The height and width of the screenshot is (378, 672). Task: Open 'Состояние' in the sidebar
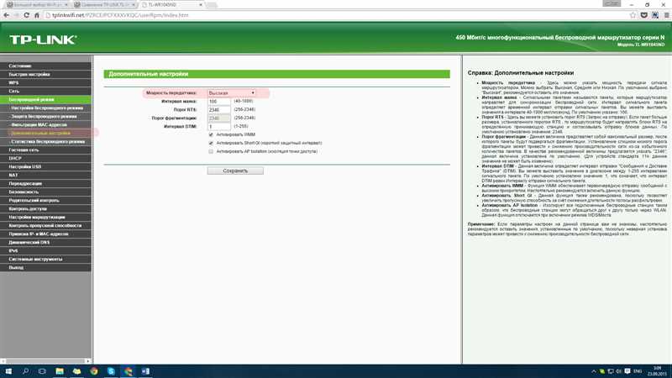[x=46, y=66]
